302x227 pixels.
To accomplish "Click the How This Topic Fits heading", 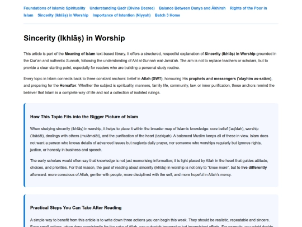I will 84,117.
